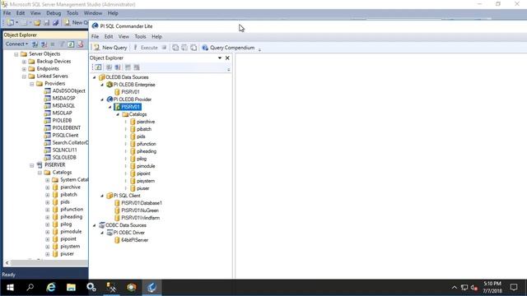Click the filter icon in SSMS Object Explorer
The height and width of the screenshot is (296, 527).
tap(62, 44)
